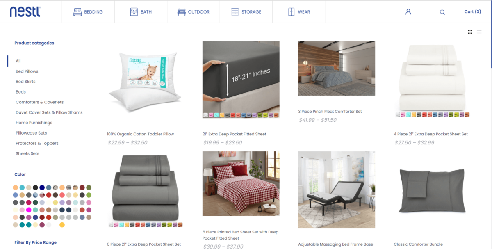Click the Wear wardrobe icon

point(291,12)
